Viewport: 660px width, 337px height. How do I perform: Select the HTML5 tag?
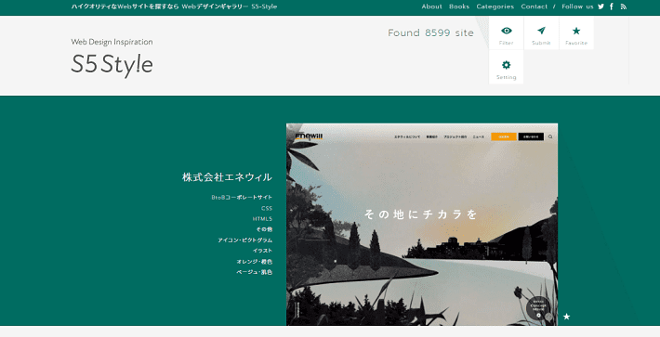pyautogui.click(x=263, y=218)
